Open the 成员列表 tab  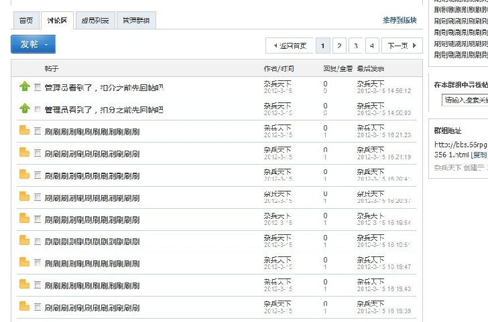(x=95, y=21)
